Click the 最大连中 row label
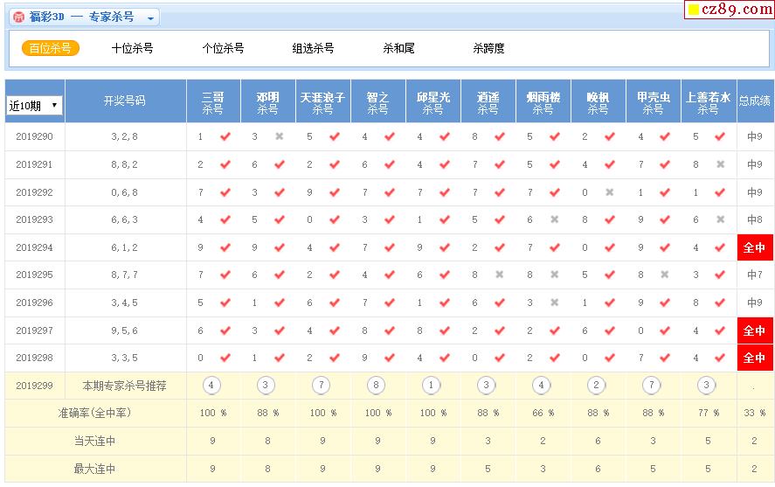The image size is (775, 487). click(95, 469)
